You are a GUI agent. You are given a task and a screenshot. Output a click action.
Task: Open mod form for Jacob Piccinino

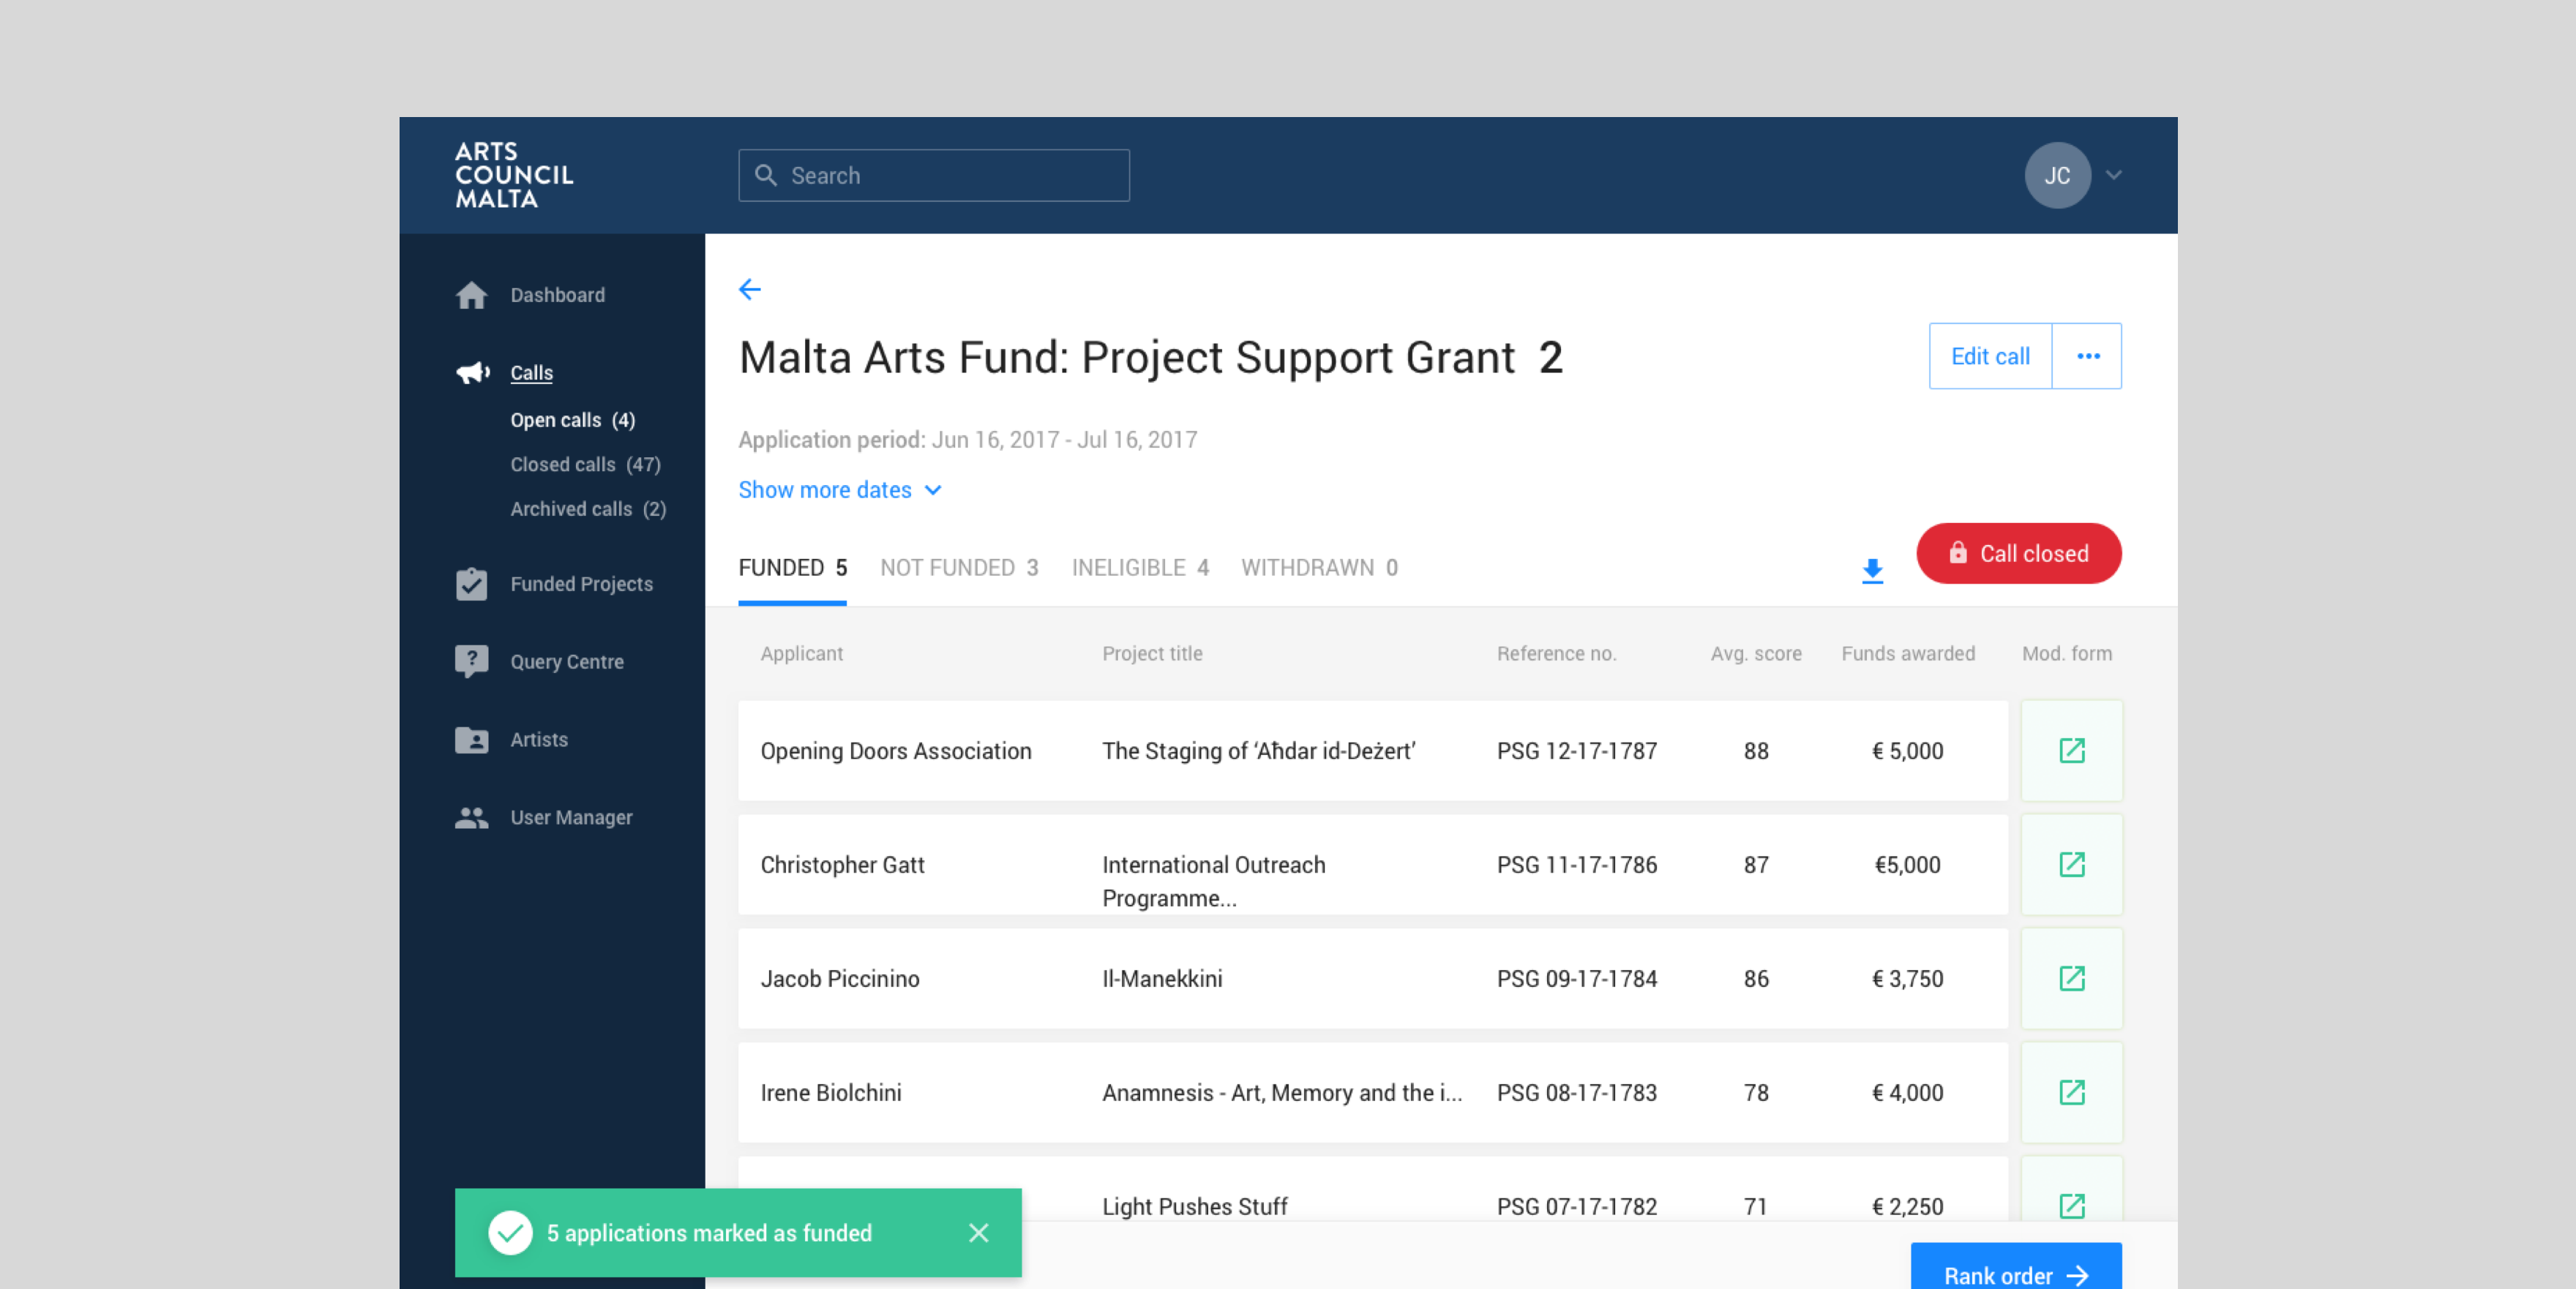[2071, 979]
